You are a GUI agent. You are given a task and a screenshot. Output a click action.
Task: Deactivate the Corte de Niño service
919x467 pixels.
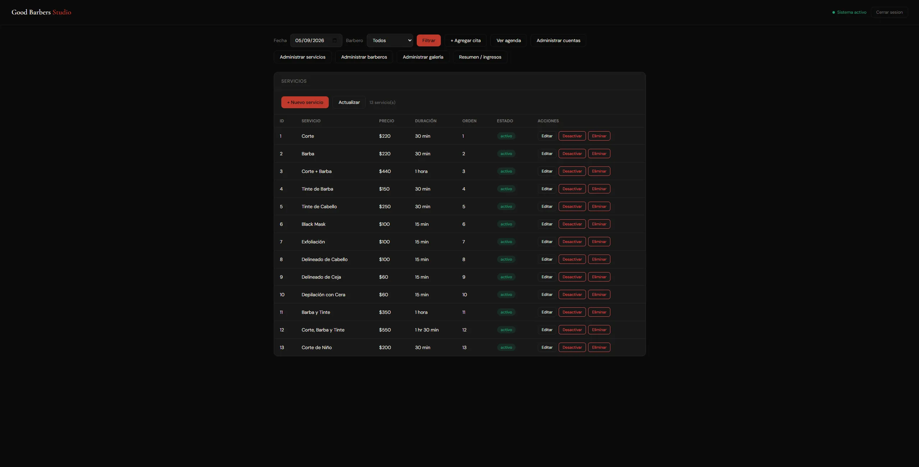coord(572,347)
